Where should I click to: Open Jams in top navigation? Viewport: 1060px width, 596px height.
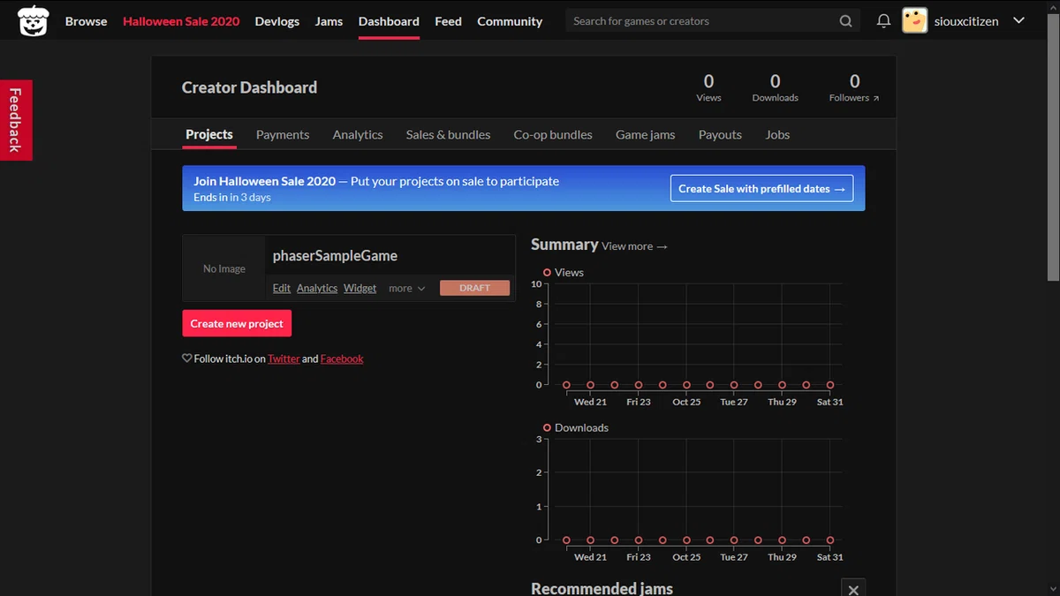(x=329, y=21)
